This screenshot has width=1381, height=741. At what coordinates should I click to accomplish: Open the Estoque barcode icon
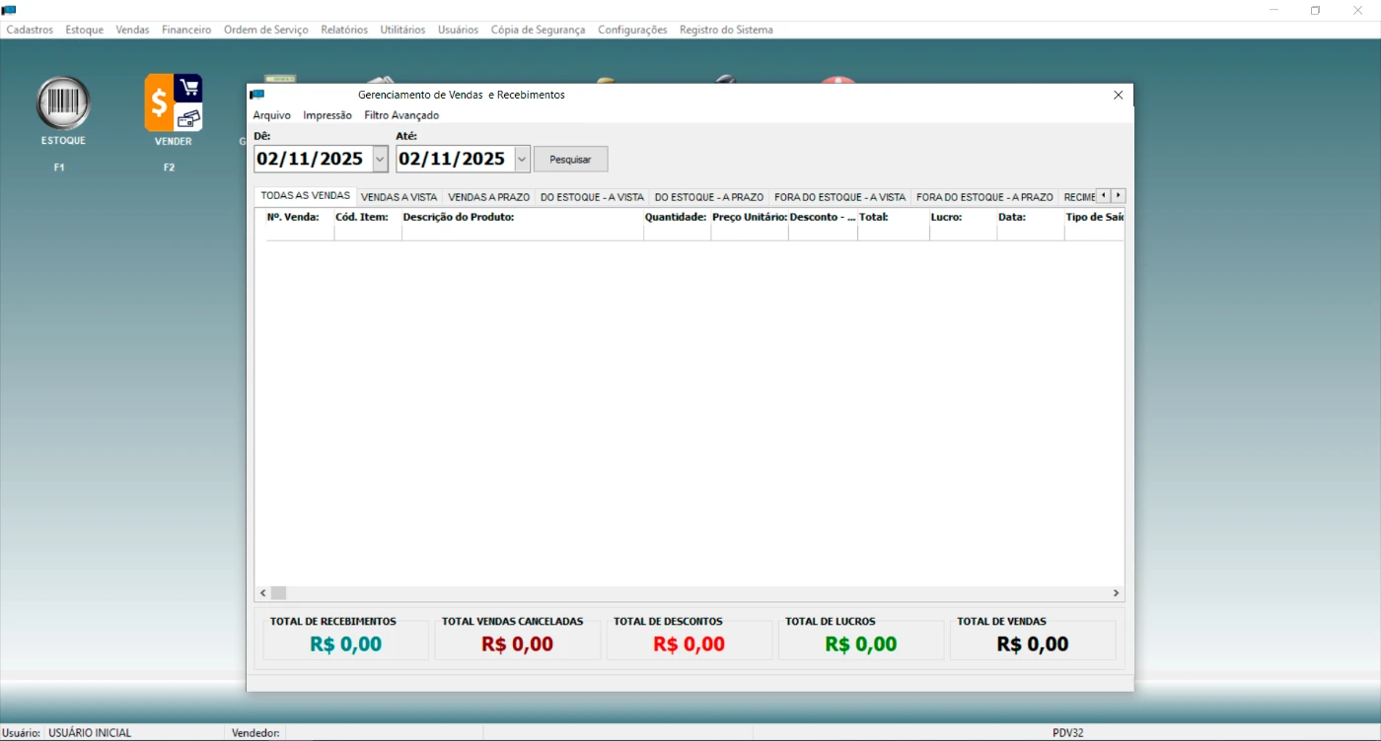63,103
